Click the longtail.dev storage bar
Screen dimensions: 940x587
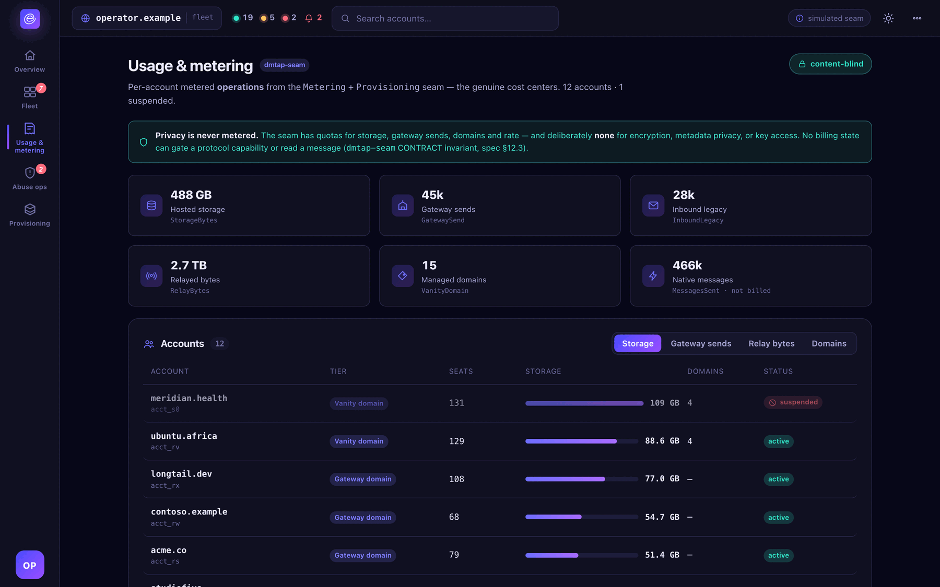582,479
